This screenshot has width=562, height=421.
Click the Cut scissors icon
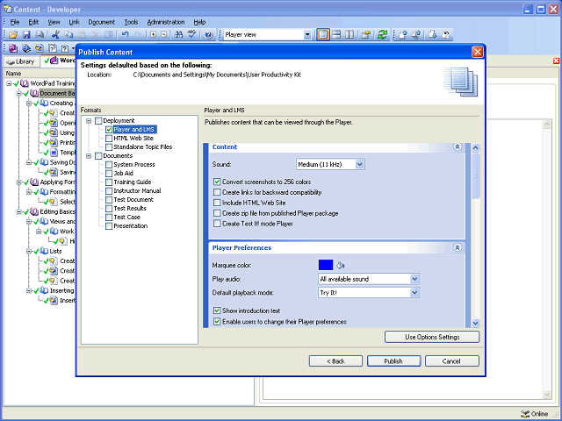click(55, 35)
